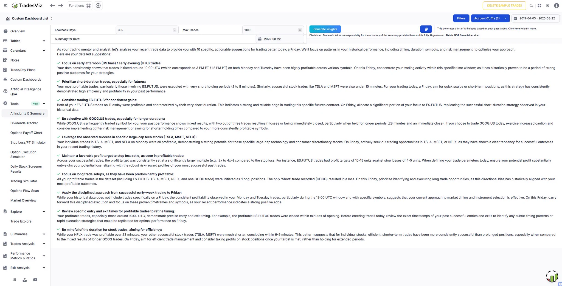
Task: Expand the Explore section chevron
Action: click(x=44, y=212)
